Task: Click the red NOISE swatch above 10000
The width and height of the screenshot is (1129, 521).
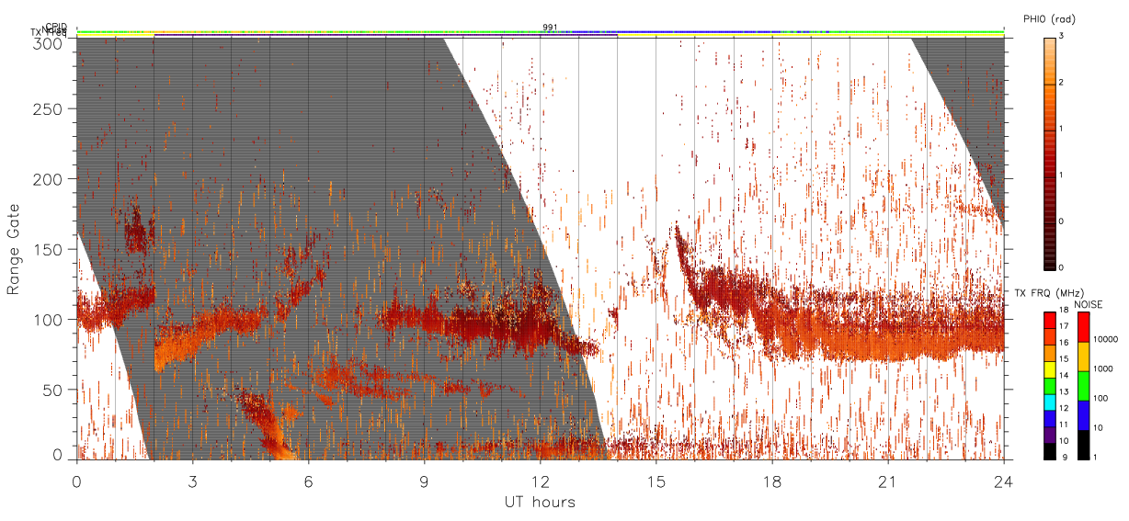Action: [x=1083, y=326]
